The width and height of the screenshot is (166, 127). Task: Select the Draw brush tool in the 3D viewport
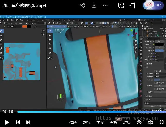point(50,31)
